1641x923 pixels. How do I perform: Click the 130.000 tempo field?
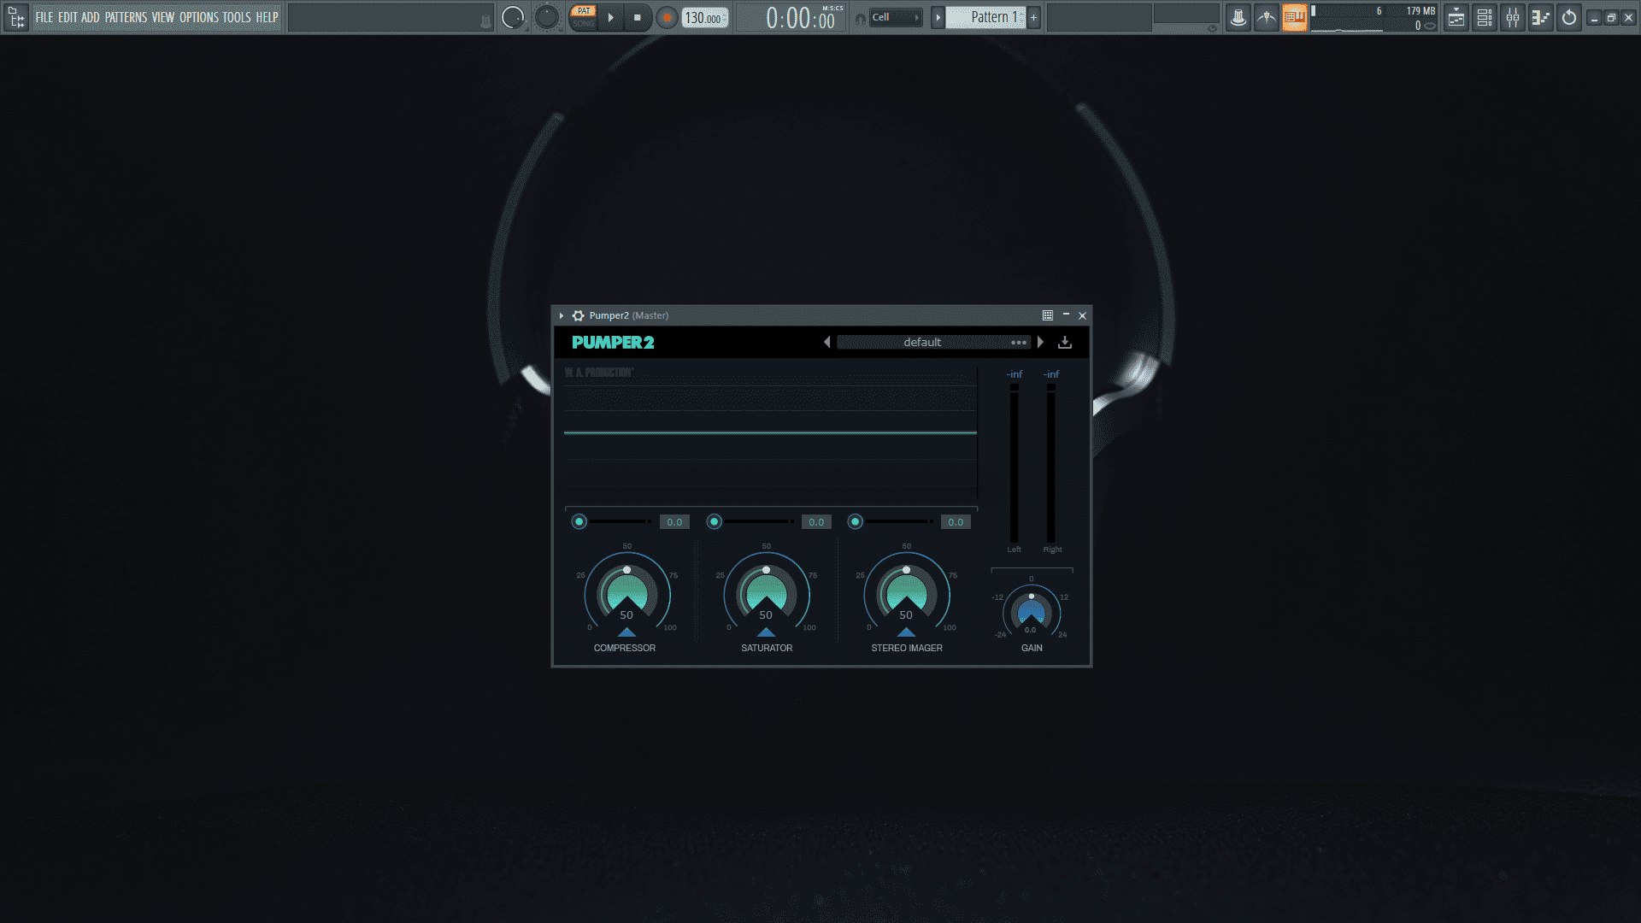click(x=704, y=18)
